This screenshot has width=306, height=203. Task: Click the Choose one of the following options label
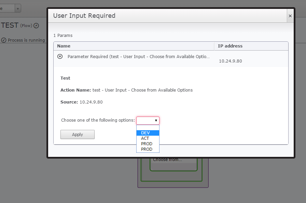tap(98, 120)
